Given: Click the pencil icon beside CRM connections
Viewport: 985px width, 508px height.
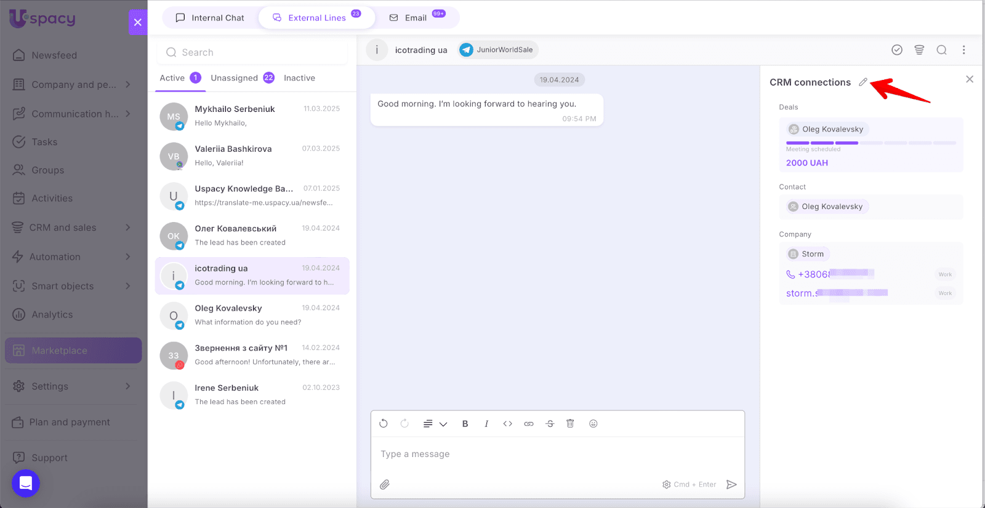Looking at the screenshot, I should coord(863,82).
